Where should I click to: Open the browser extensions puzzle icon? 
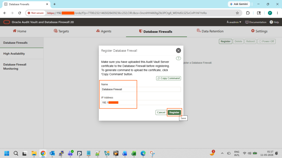pos(248,13)
